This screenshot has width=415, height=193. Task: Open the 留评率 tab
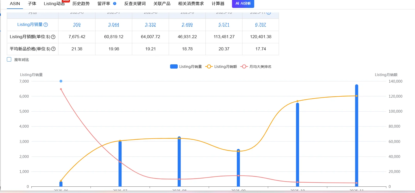[x=104, y=4]
